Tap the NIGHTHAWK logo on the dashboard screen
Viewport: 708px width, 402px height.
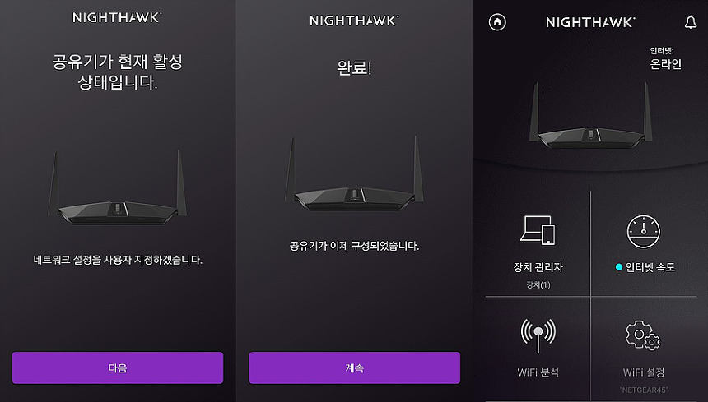point(590,22)
